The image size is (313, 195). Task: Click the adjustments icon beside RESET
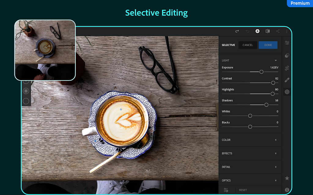pos(226,190)
